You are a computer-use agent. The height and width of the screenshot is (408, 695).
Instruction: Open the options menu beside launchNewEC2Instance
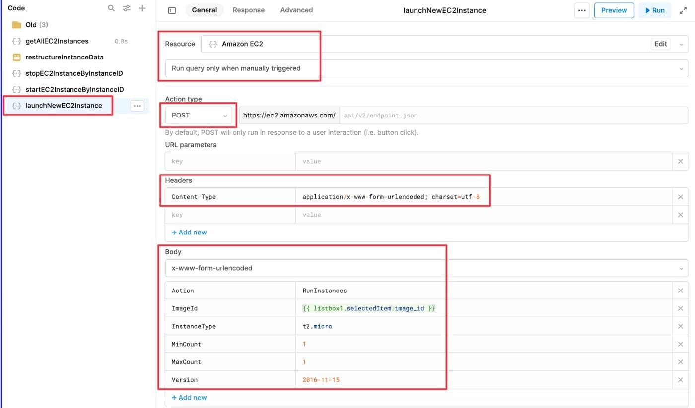tap(136, 106)
